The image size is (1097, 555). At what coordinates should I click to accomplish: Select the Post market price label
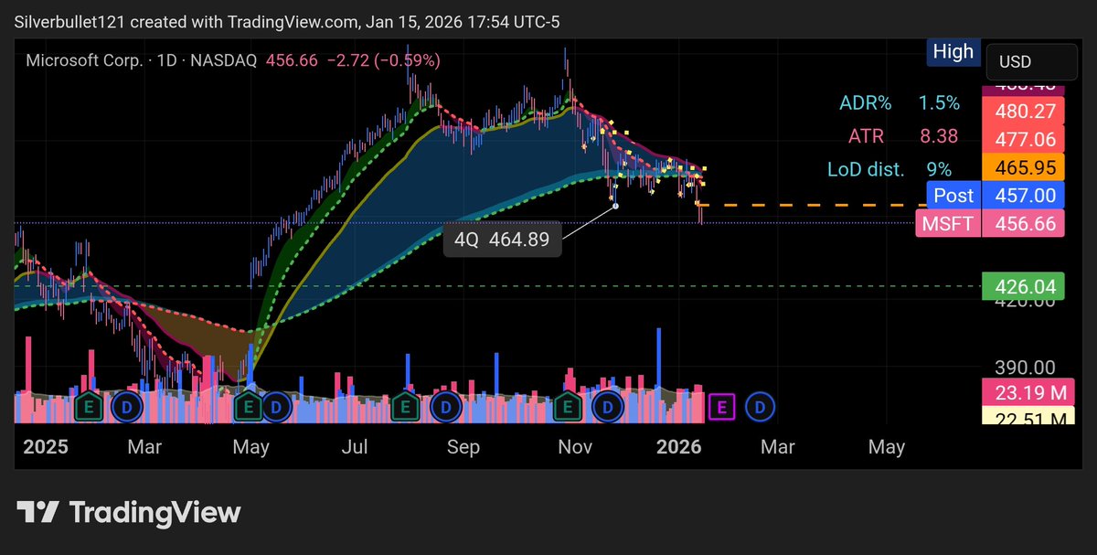coord(953,195)
